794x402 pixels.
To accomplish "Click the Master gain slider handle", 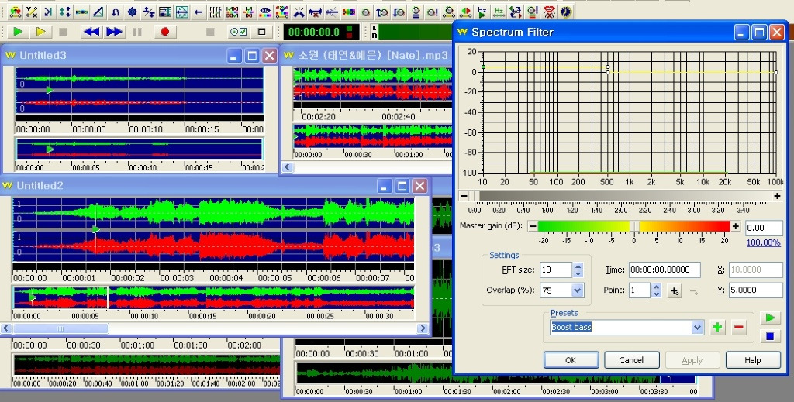I will (634, 226).
